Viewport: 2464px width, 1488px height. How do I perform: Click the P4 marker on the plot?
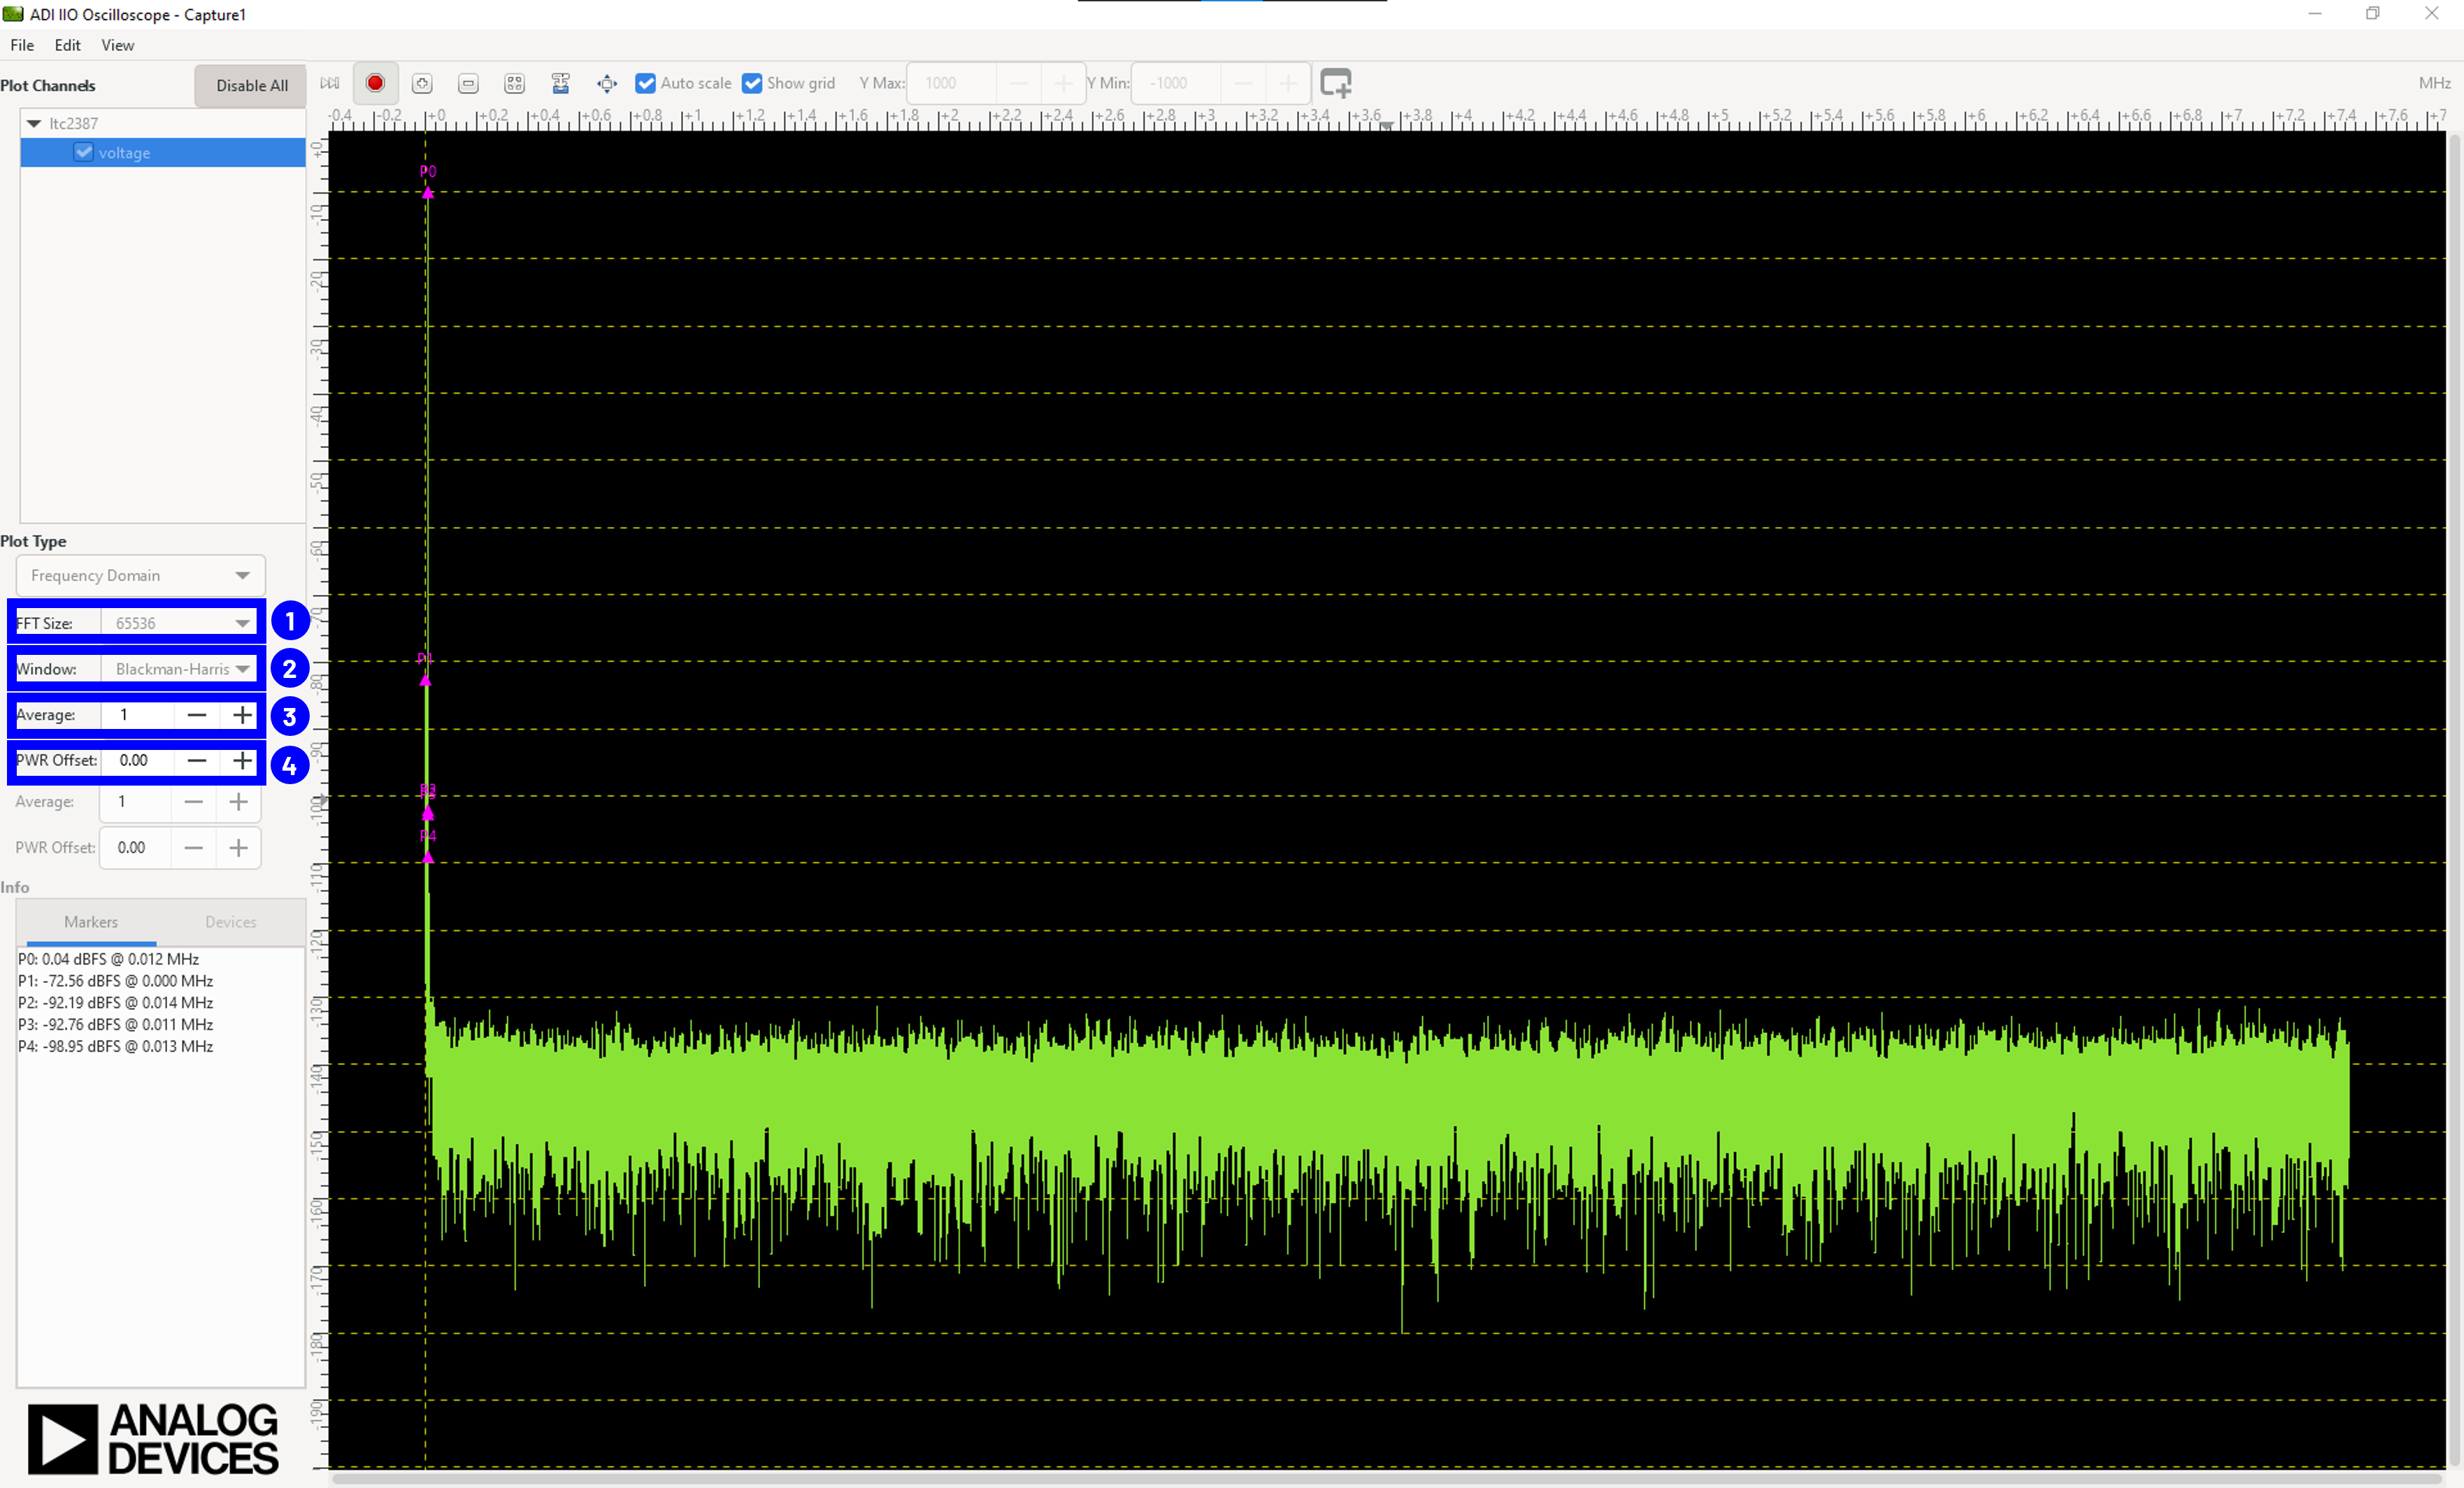[x=428, y=856]
